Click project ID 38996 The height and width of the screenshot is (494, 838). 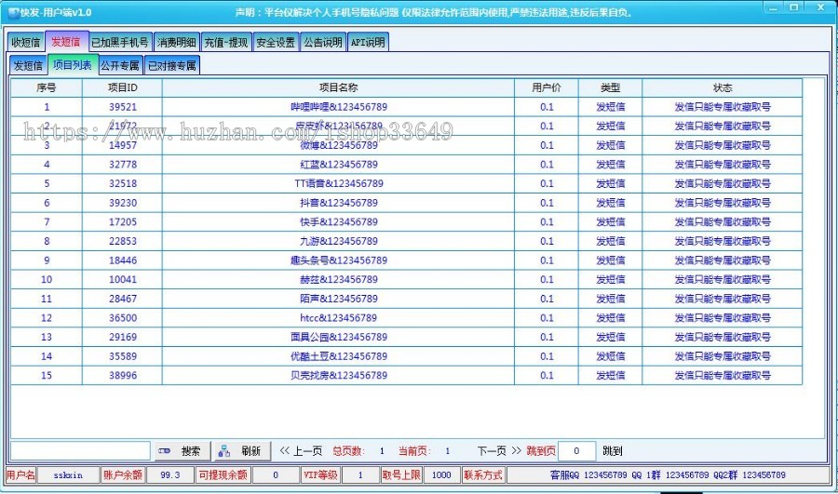click(123, 376)
